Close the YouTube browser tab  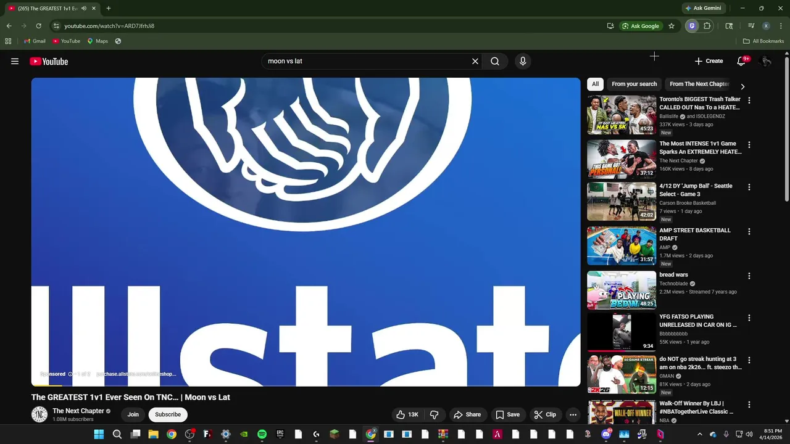point(93,9)
